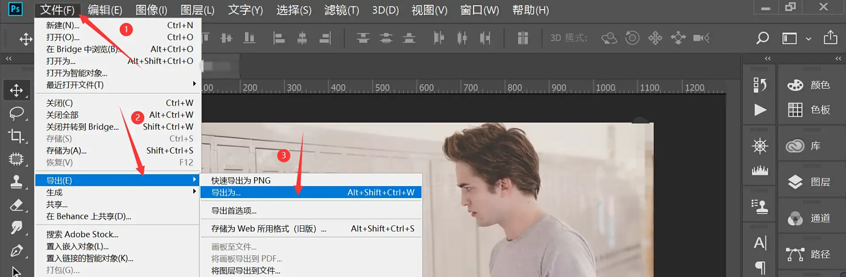Select the Lasso tool
The width and height of the screenshot is (846, 277).
coord(16,113)
